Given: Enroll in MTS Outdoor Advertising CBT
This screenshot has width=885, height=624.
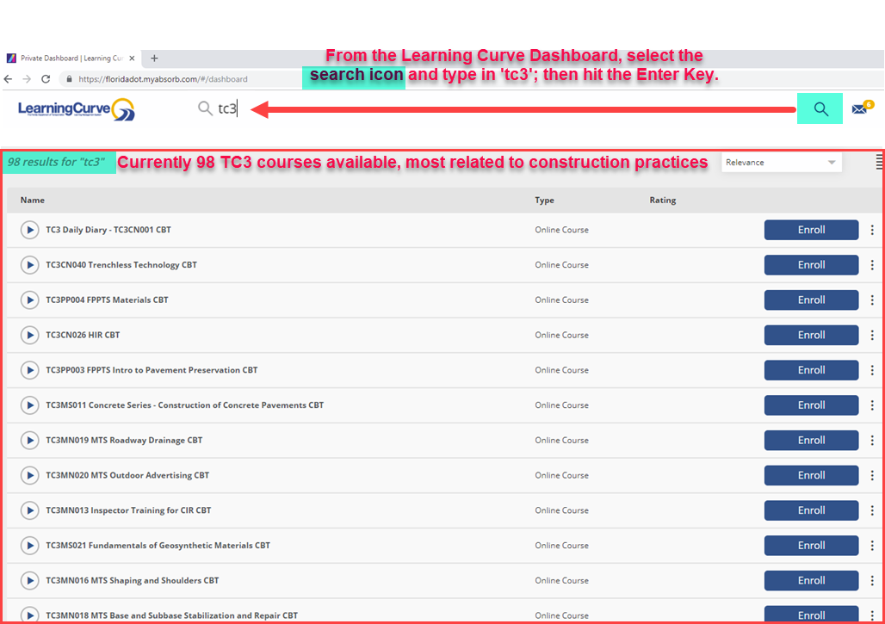Looking at the screenshot, I should 811,475.
